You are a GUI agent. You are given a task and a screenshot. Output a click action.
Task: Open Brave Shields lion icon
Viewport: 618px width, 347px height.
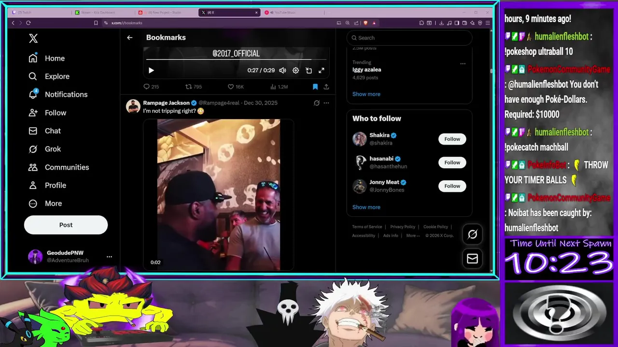365,23
